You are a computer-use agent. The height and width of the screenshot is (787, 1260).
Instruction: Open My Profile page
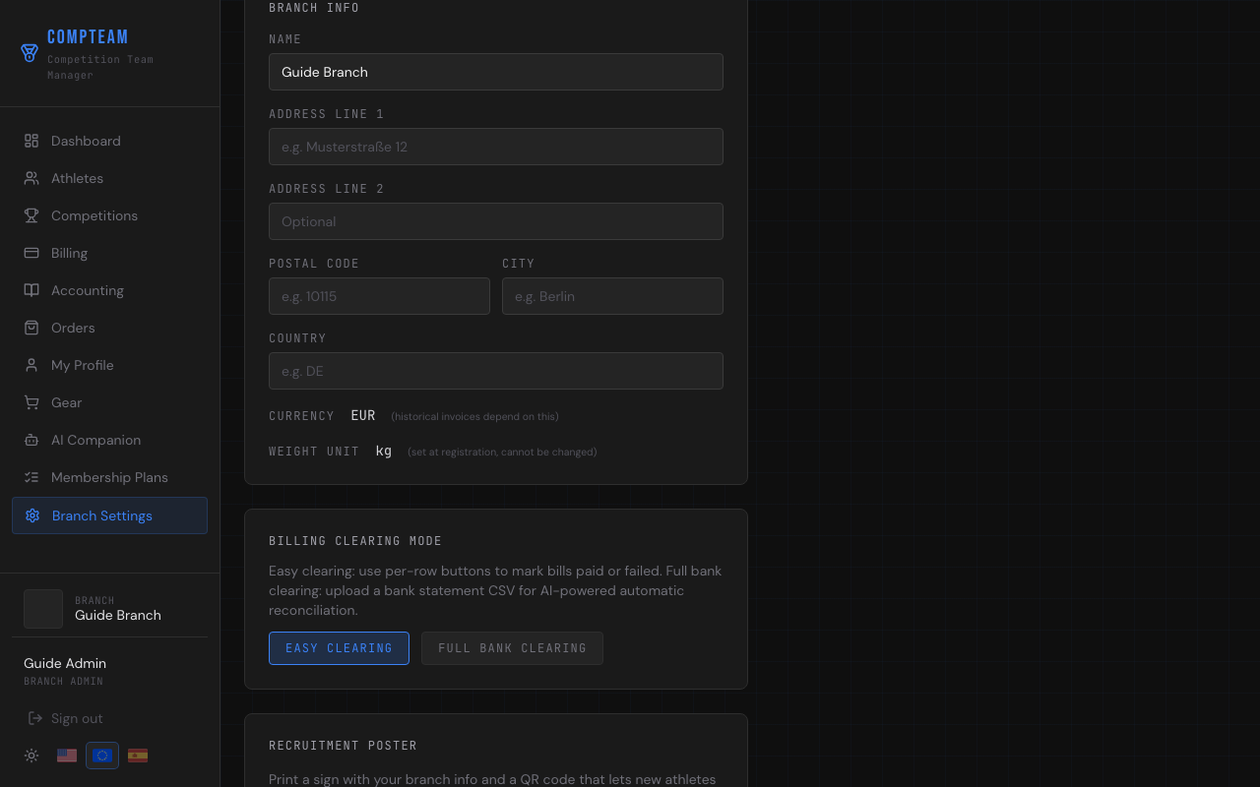click(109, 365)
